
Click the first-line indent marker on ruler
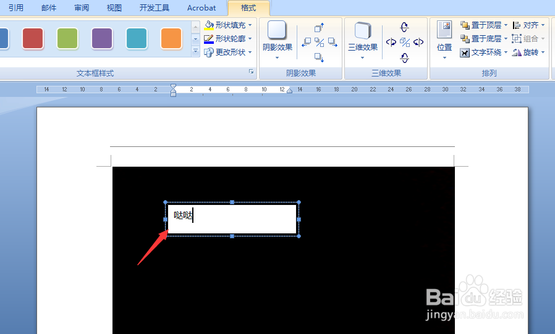[173, 86]
